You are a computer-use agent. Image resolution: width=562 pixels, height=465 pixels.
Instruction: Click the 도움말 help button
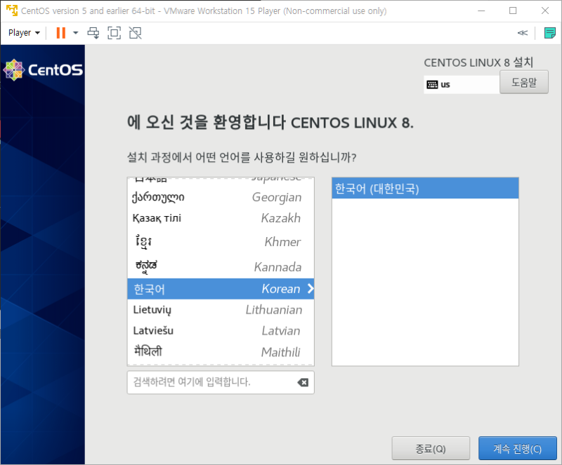click(525, 82)
